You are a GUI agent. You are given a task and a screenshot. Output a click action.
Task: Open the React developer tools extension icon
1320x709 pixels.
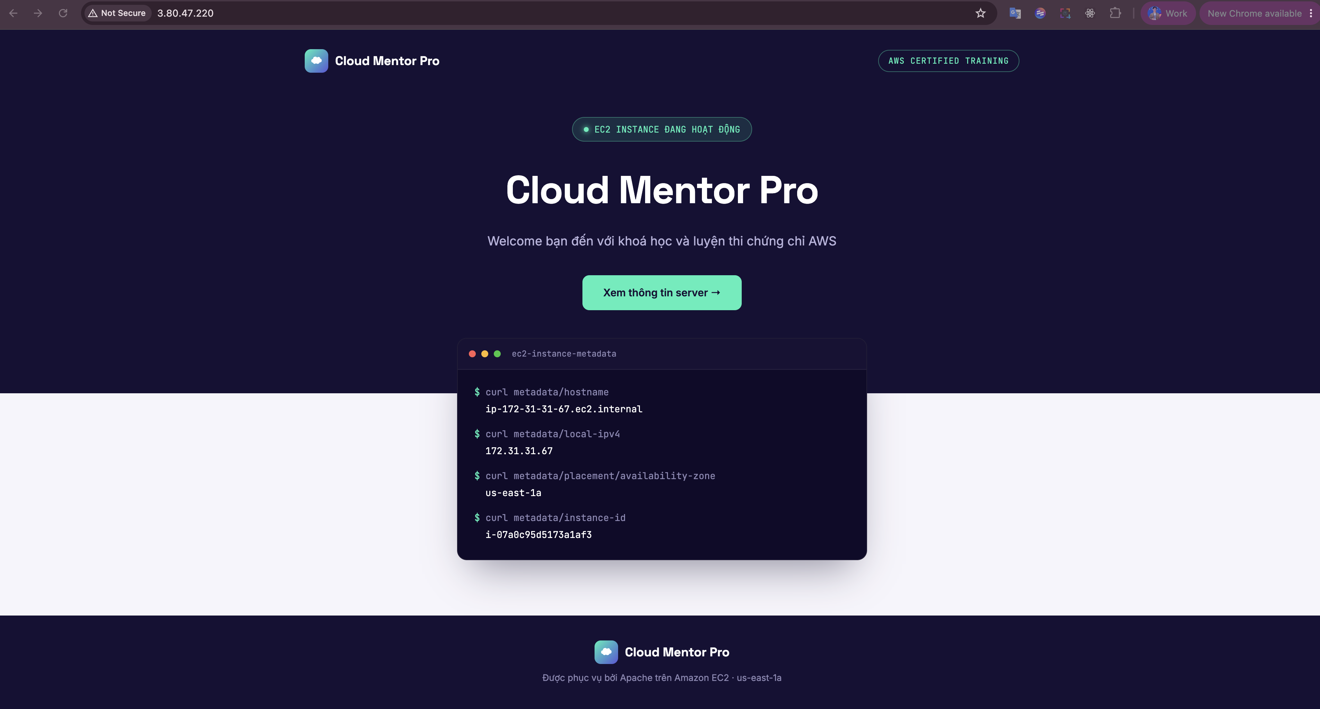point(1090,13)
